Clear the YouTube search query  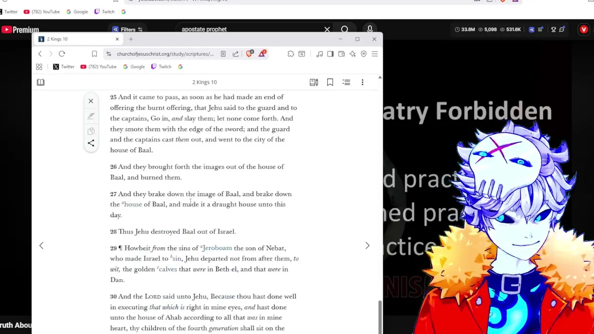tap(327, 29)
